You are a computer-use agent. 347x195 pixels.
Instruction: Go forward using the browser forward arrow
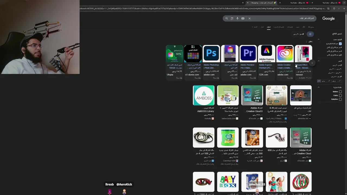(339, 8)
